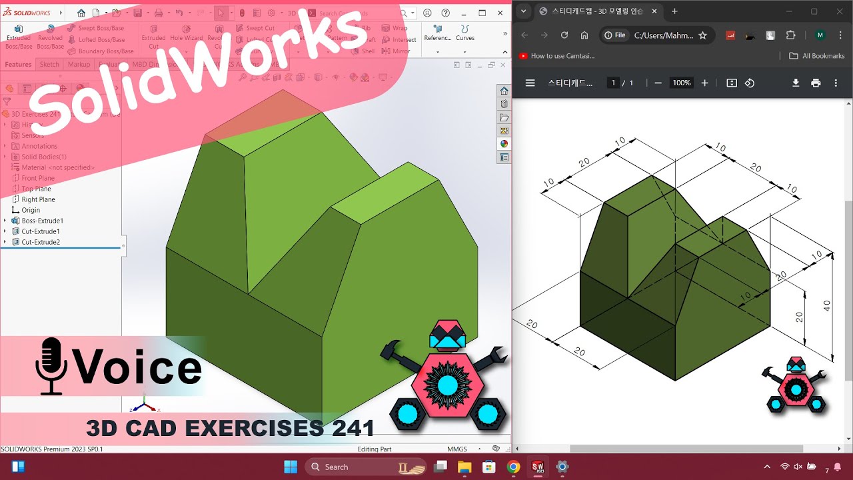
Task: Toggle the PDF sidebar hamburger menu
Action: coord(530,83)
